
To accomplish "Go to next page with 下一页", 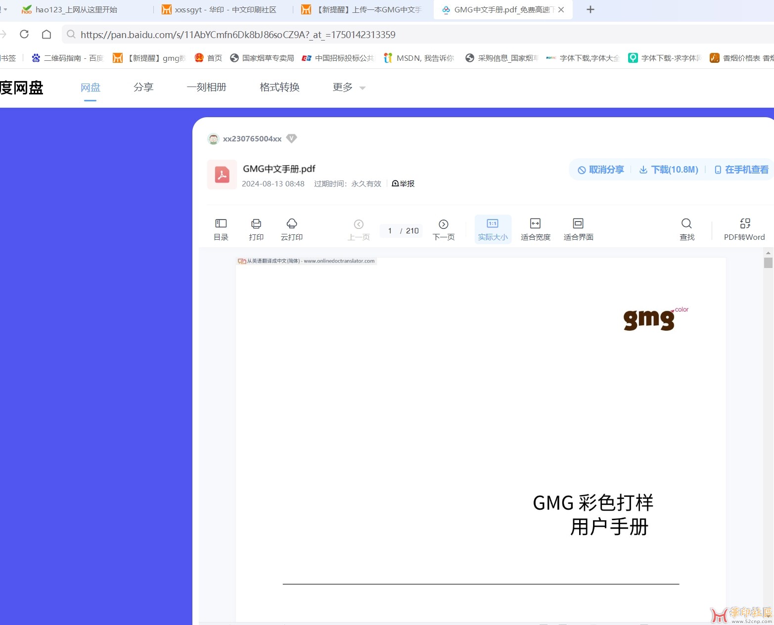I will [444, 230].
